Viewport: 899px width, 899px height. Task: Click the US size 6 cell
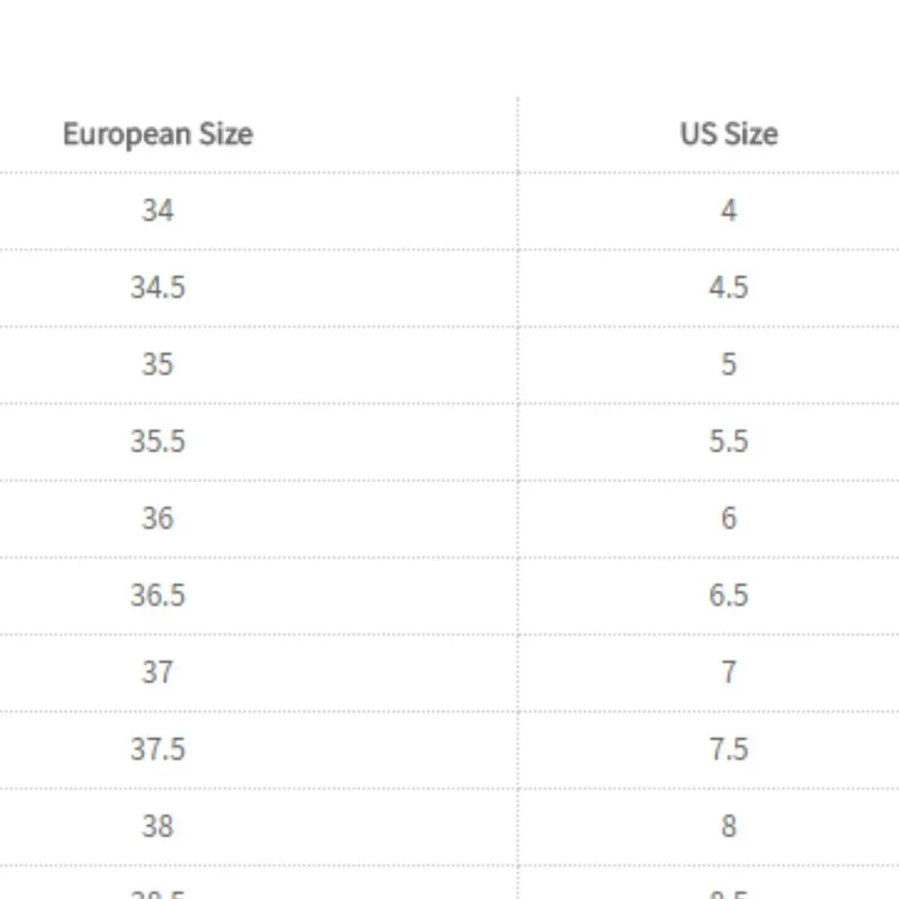pos(728,518)
